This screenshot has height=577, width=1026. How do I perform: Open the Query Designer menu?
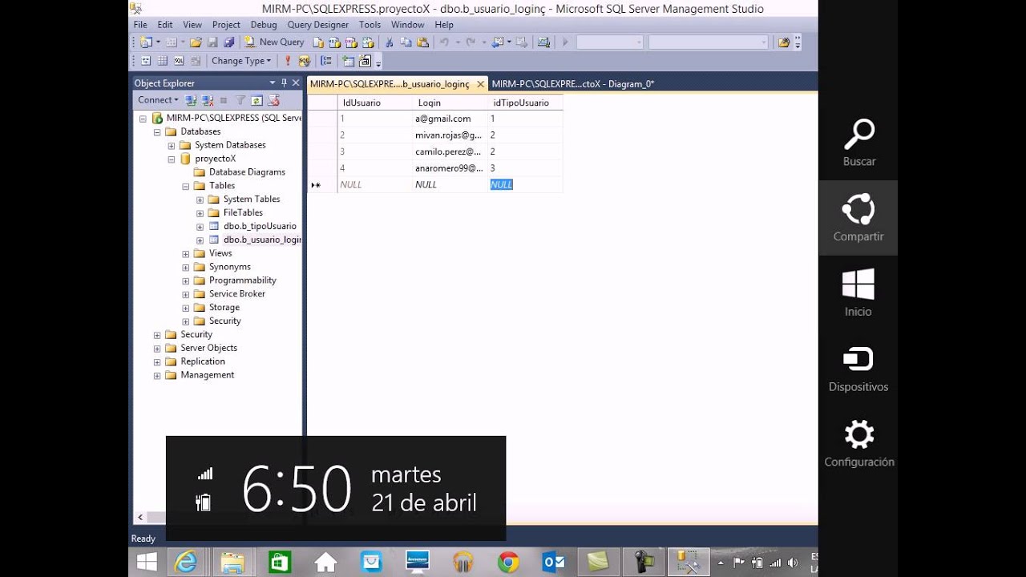pos(318,25)
